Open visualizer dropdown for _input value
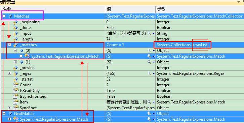Screen dimensions: 244x123 [154, 33]
